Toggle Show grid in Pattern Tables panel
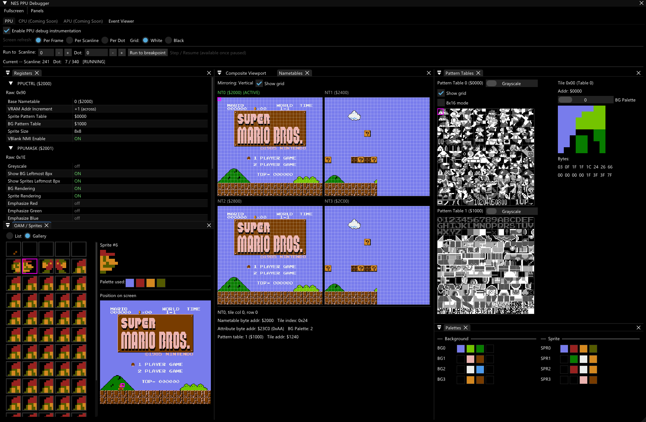 click(441, 93)
